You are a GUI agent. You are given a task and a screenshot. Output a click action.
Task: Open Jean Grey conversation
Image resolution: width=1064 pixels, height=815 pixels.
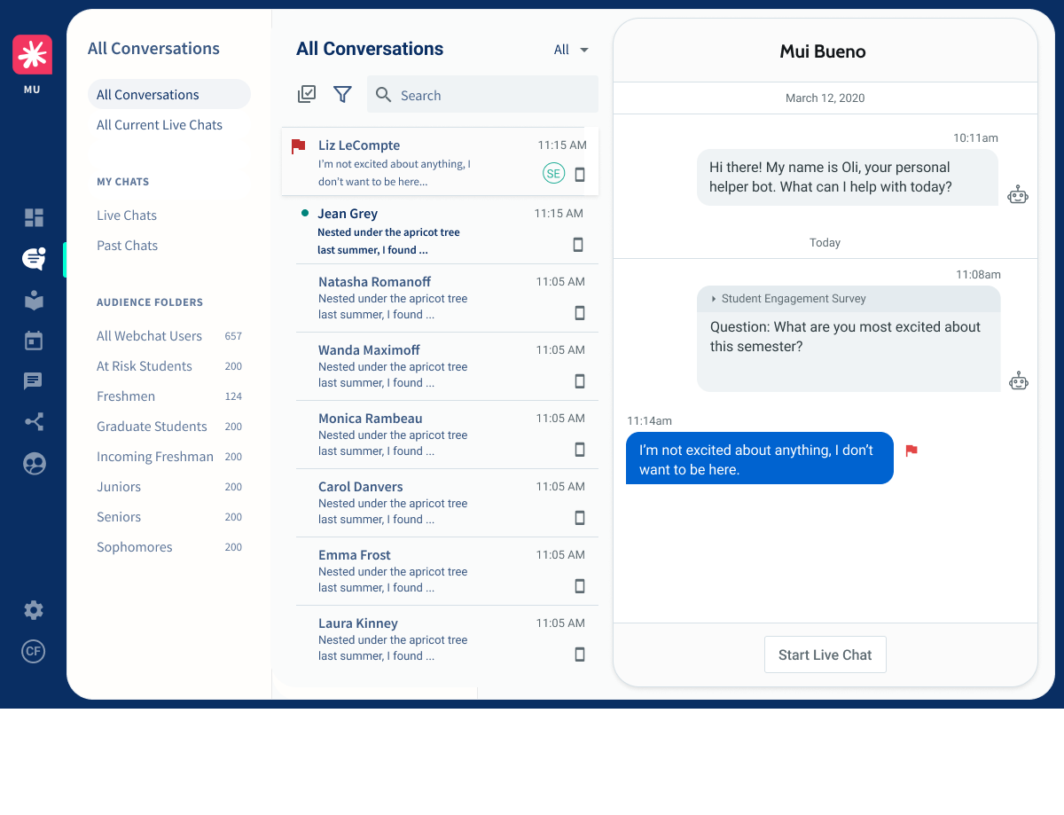tap(447, 231)
